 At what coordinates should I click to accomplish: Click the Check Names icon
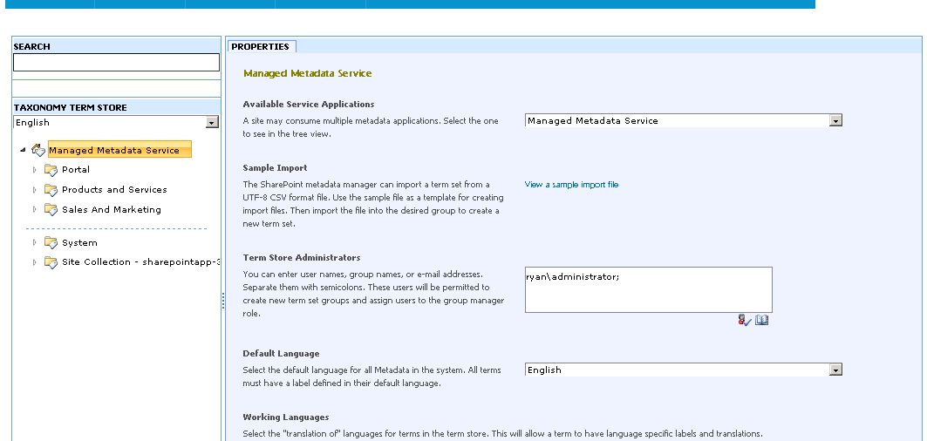(x=745, y=321)
